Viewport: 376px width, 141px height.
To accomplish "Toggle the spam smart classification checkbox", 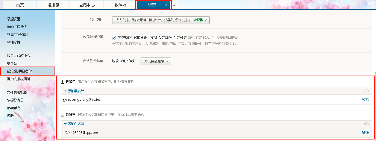I will (x=114, y=38).
